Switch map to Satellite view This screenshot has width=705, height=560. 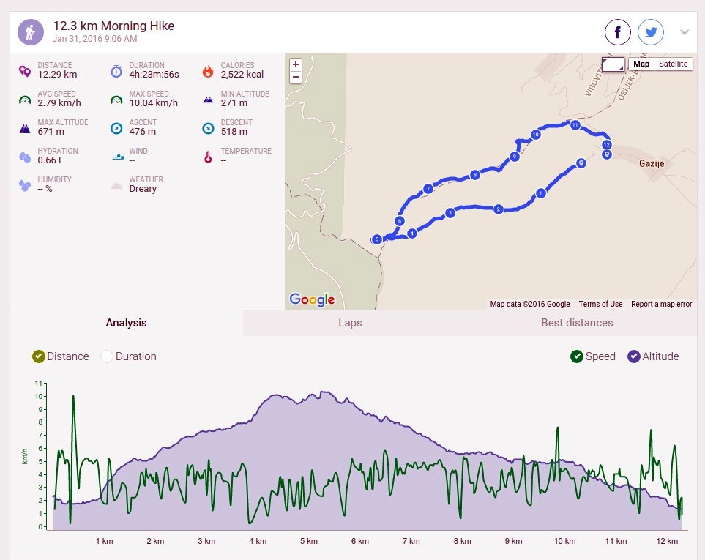click(x=673, y=64)
